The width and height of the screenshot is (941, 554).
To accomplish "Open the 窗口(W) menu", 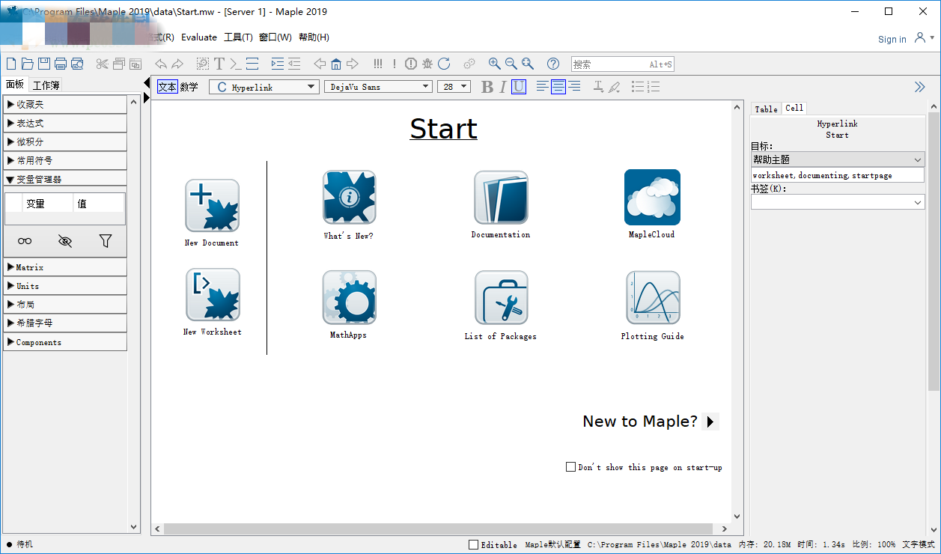I will point(275,37).
